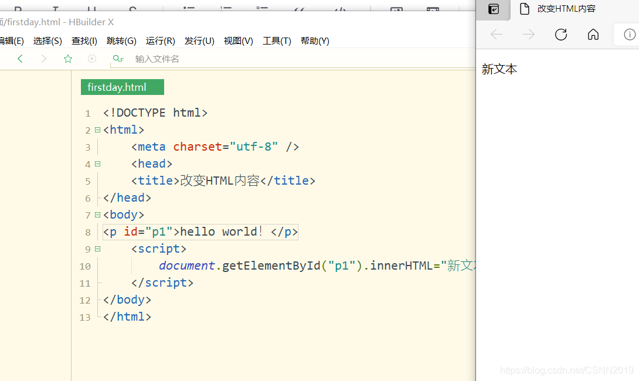639x381 pixels.
Task: Open the 发行(U) menu
Action: click(199, 41)
